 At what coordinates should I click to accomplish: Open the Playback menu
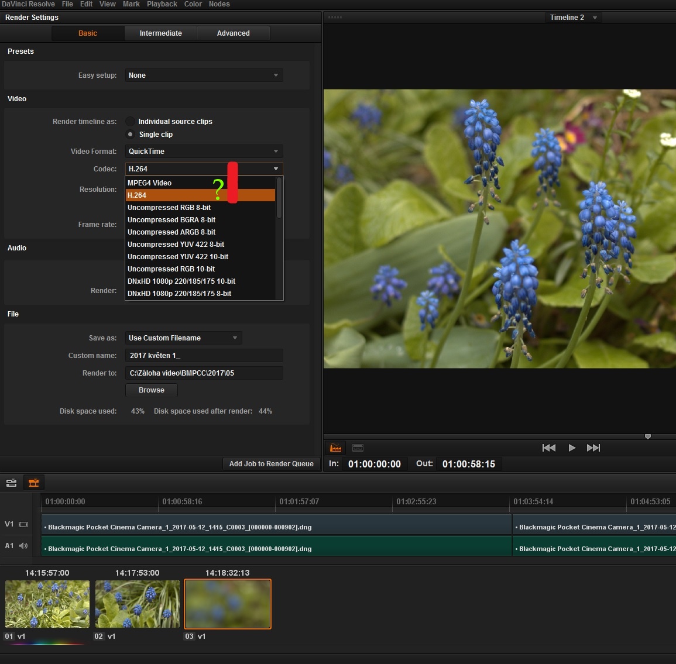162,4
